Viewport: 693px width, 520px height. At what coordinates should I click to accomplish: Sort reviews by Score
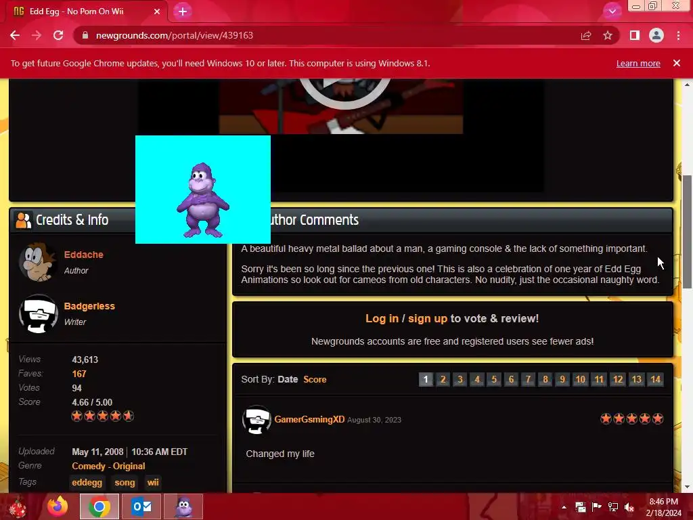[315, 379]
